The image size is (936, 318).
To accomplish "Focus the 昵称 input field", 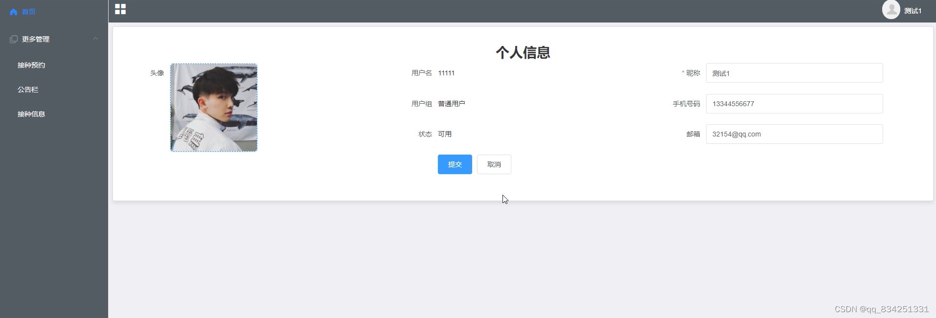I will [x=794, y=73].
